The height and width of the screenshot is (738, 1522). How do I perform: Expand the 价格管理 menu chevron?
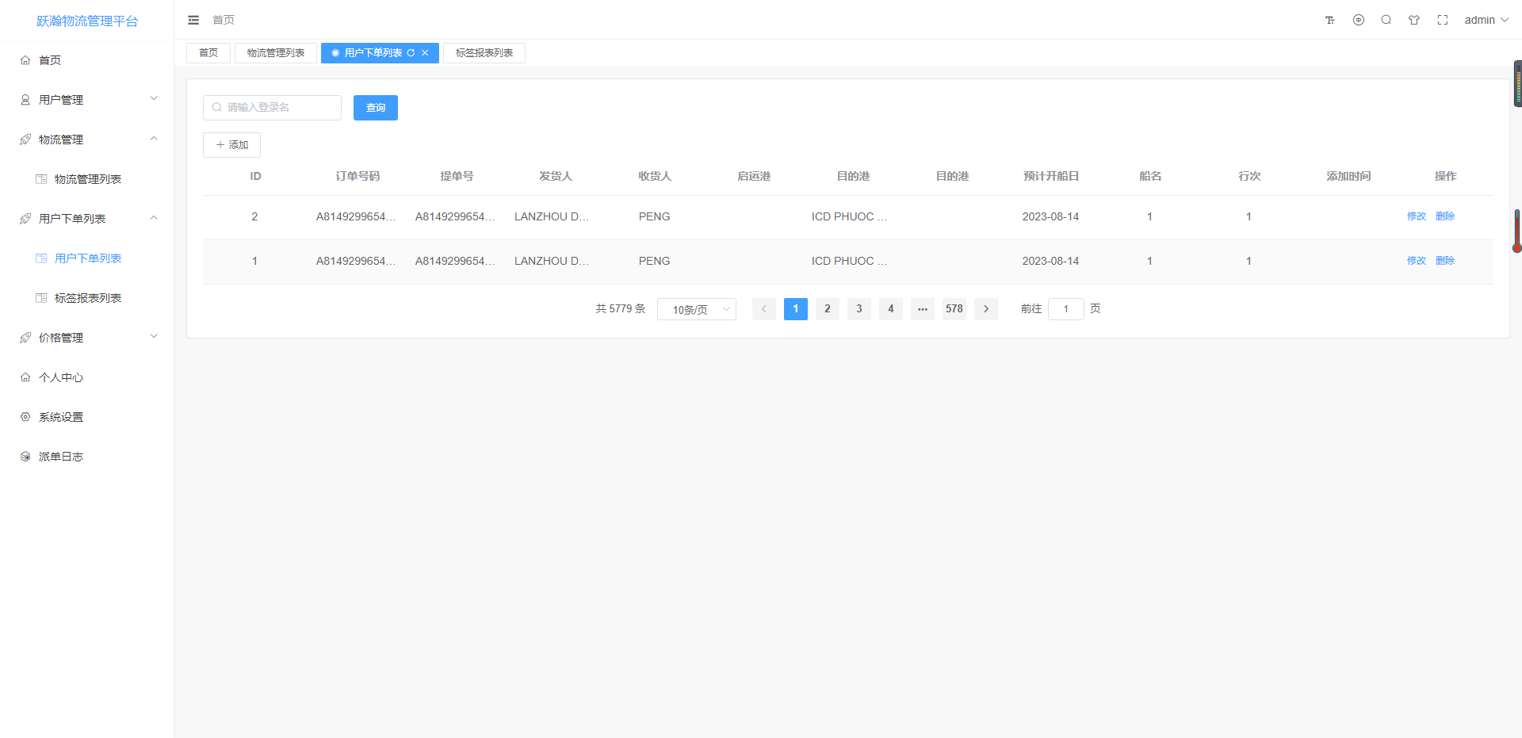pos(154,337)
